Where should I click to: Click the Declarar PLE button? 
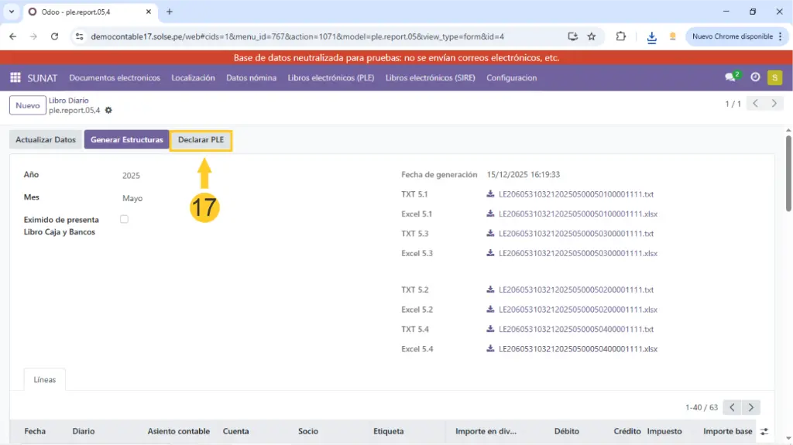201,140
